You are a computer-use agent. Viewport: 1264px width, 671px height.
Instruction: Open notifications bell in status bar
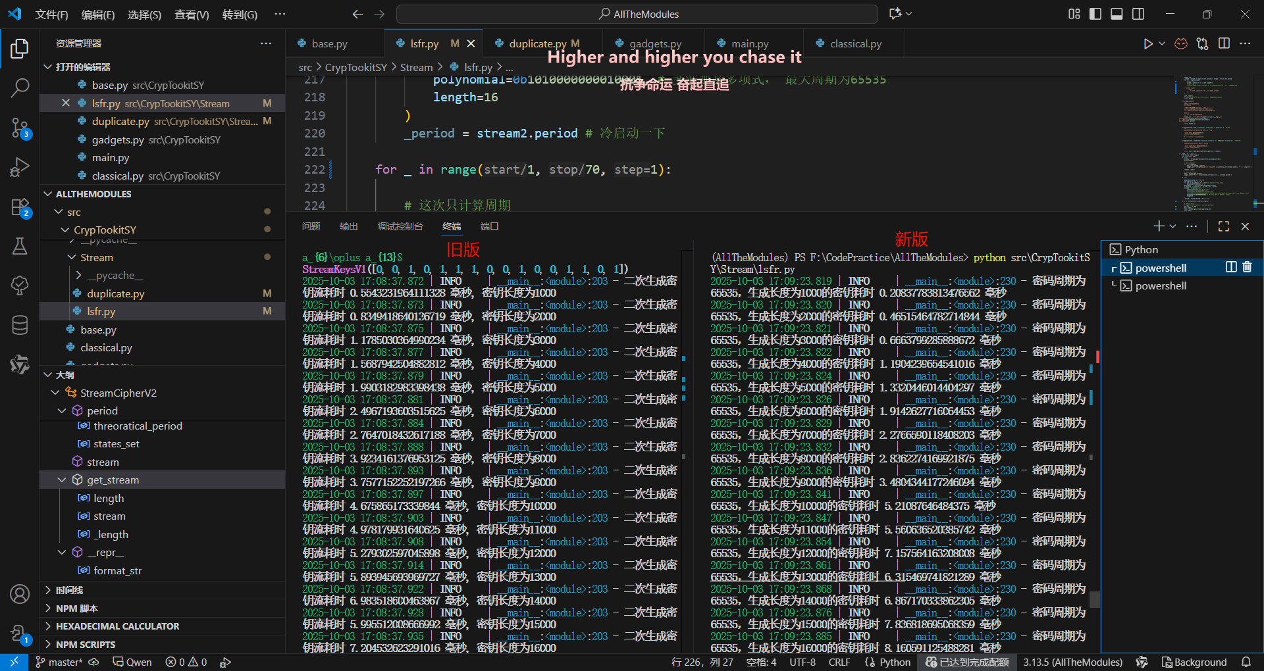pyautogui.click(x=1246, y=662)
